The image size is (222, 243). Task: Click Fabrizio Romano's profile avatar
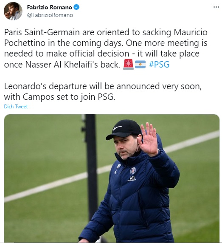(13, 11)
